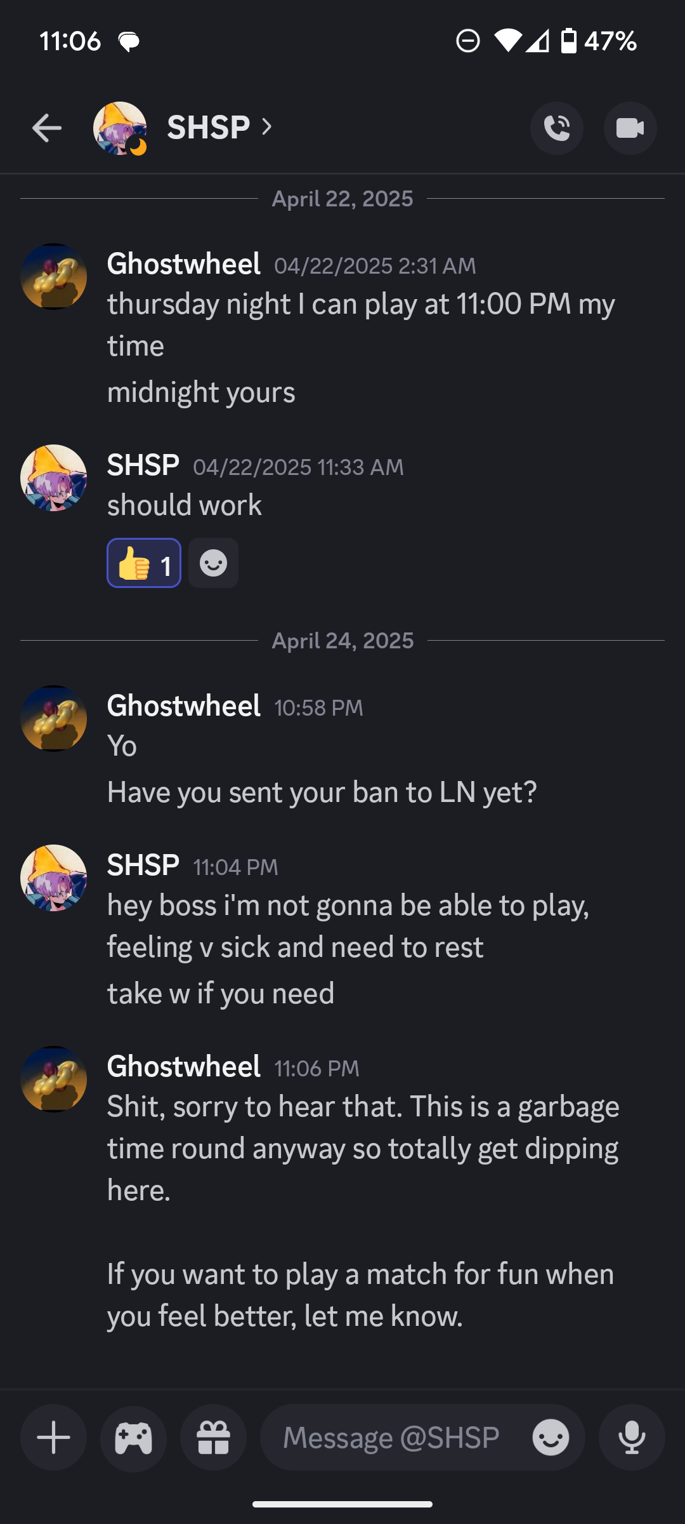Go back using the left arrow
The image size is (685, 1524).
pos(47,128)
